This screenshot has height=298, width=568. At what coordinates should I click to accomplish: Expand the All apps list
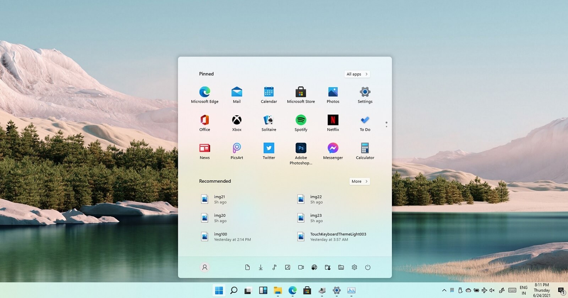(x=357, y=74)
